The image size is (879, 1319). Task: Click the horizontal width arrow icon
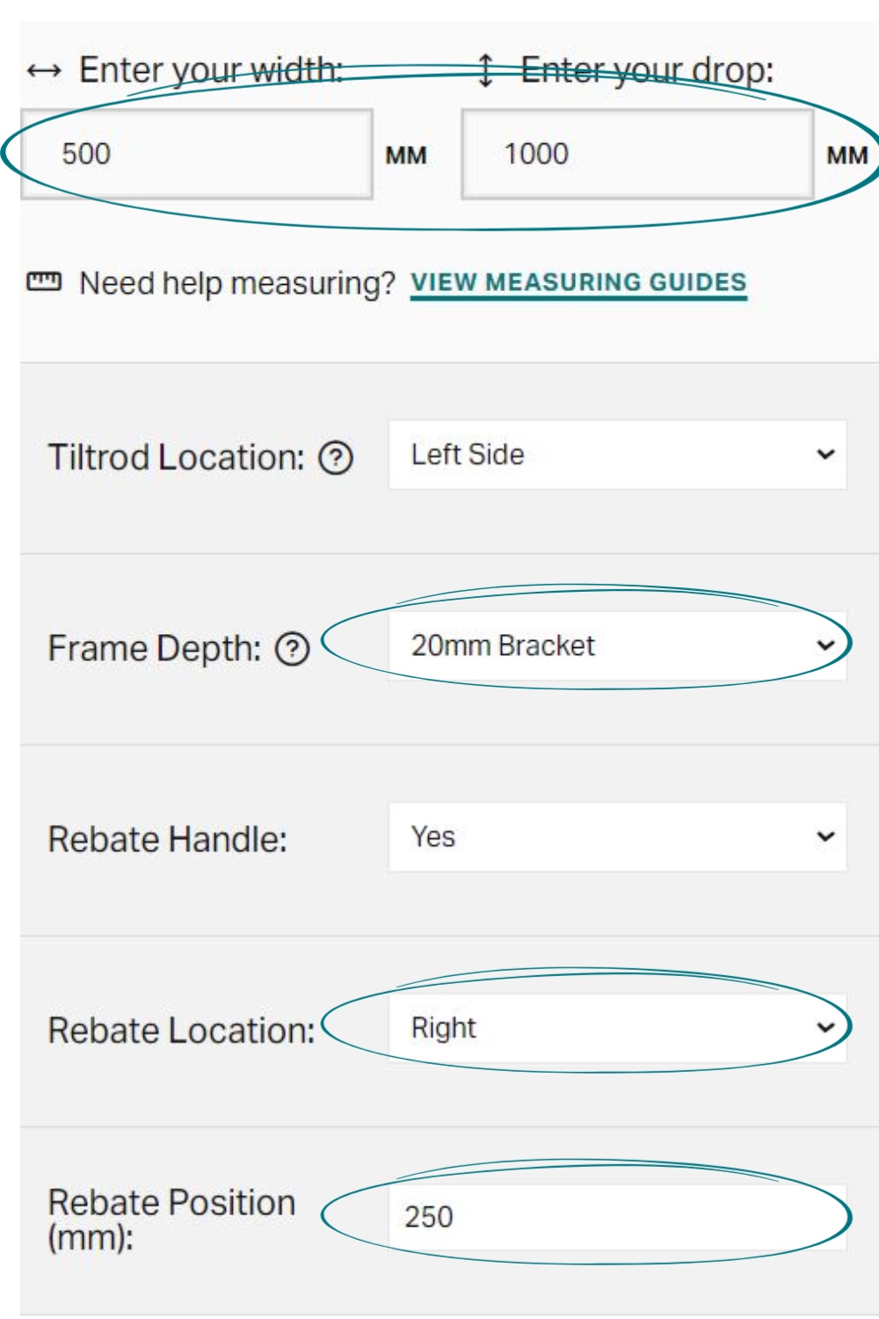(44, 70)
